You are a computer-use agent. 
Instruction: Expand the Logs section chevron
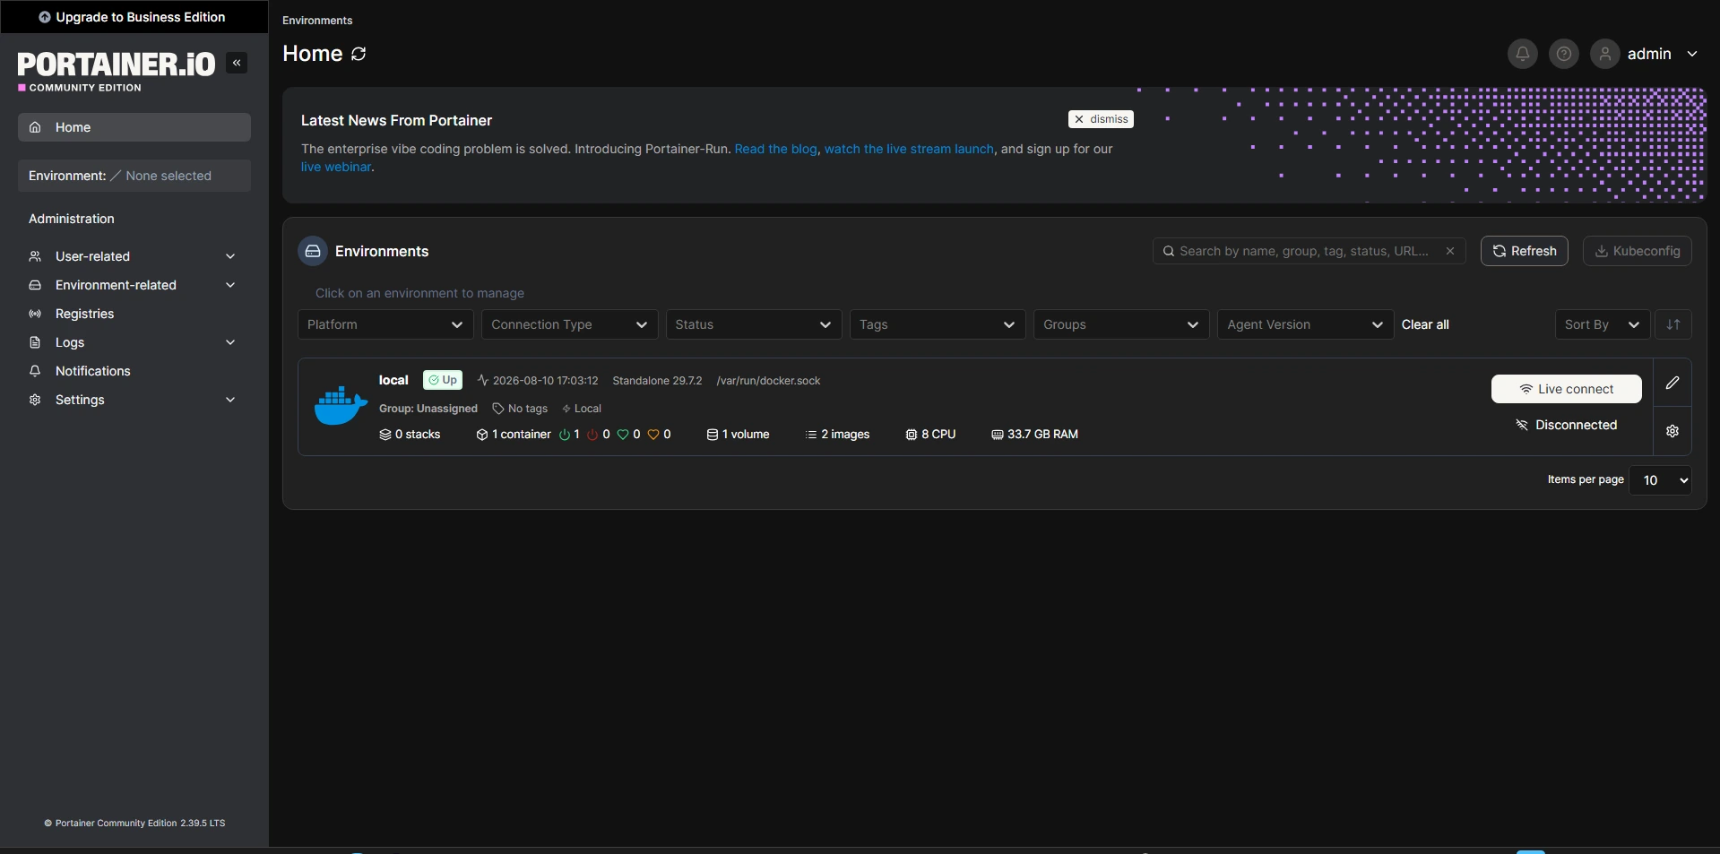point(230,342)
